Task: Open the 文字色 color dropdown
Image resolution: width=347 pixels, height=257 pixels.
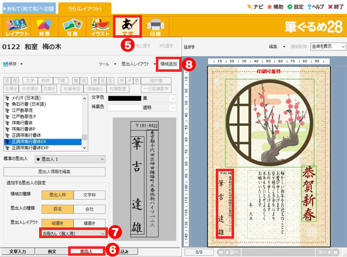Action: pyautogui.click(x=173, y=98)
